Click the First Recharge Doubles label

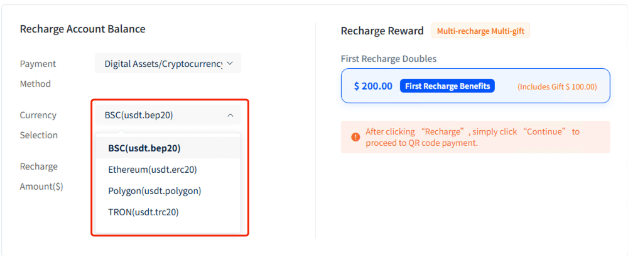tap(389, 59)
